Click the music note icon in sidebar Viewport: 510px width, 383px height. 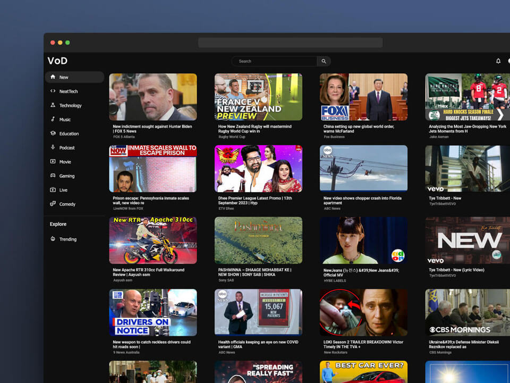click(53, 120)
